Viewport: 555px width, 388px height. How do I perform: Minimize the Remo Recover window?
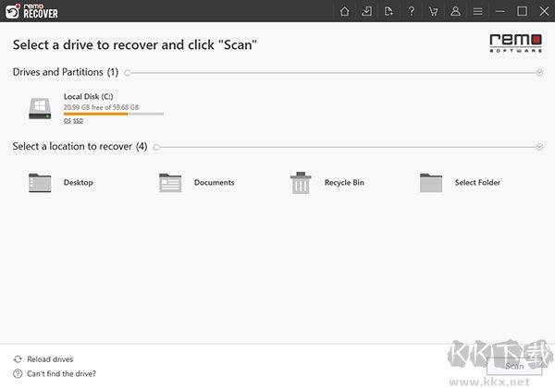[499, 11]
